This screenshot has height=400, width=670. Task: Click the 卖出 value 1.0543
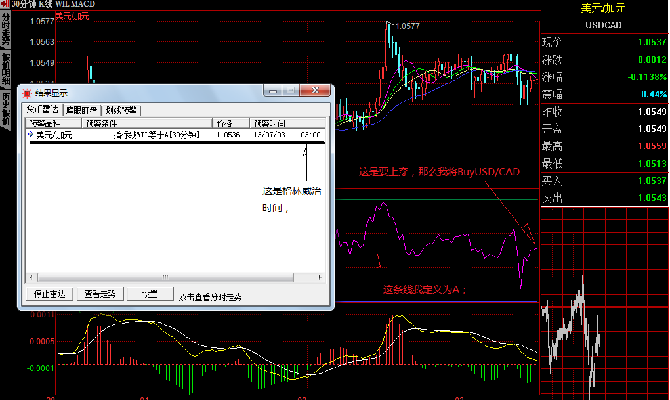[x=652, y=198]
